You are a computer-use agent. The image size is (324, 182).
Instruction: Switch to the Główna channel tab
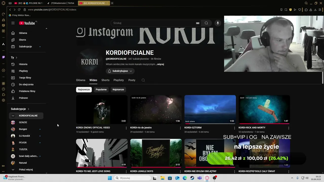[x=80, y=80]
